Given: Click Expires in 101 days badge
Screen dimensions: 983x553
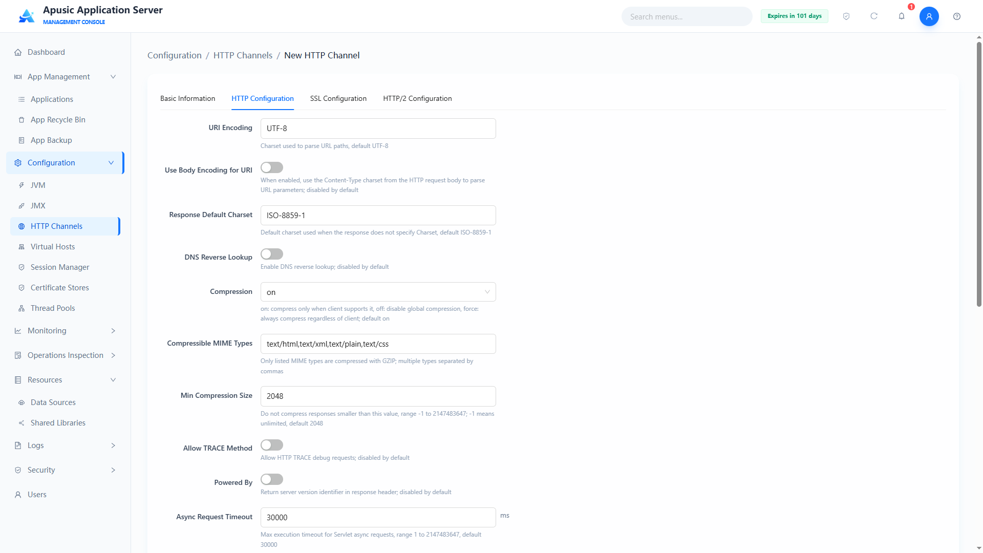Looking at the screenshot, I should pos(794,16).
